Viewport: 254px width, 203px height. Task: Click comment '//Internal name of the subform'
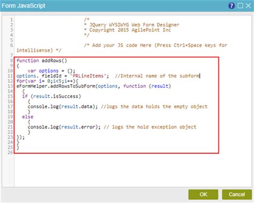(157, 76)
